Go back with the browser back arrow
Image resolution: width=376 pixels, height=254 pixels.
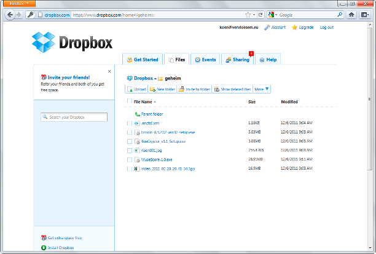click(10, 15)
